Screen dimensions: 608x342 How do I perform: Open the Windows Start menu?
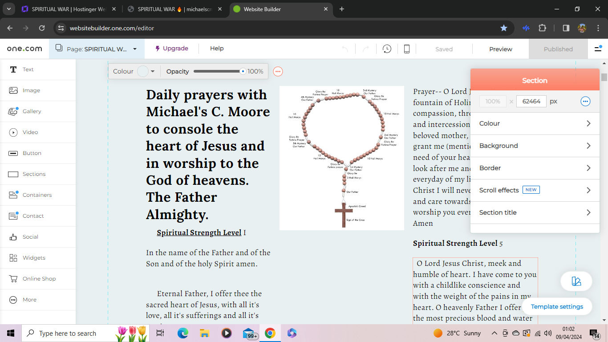click(x=11, y=333)
